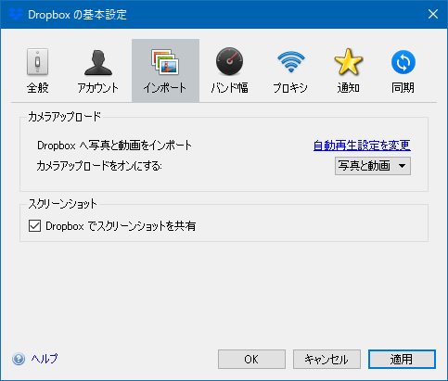Close the Dropbox preferences window
Viewport: 448px width, 381px height.
coord(433,14)
